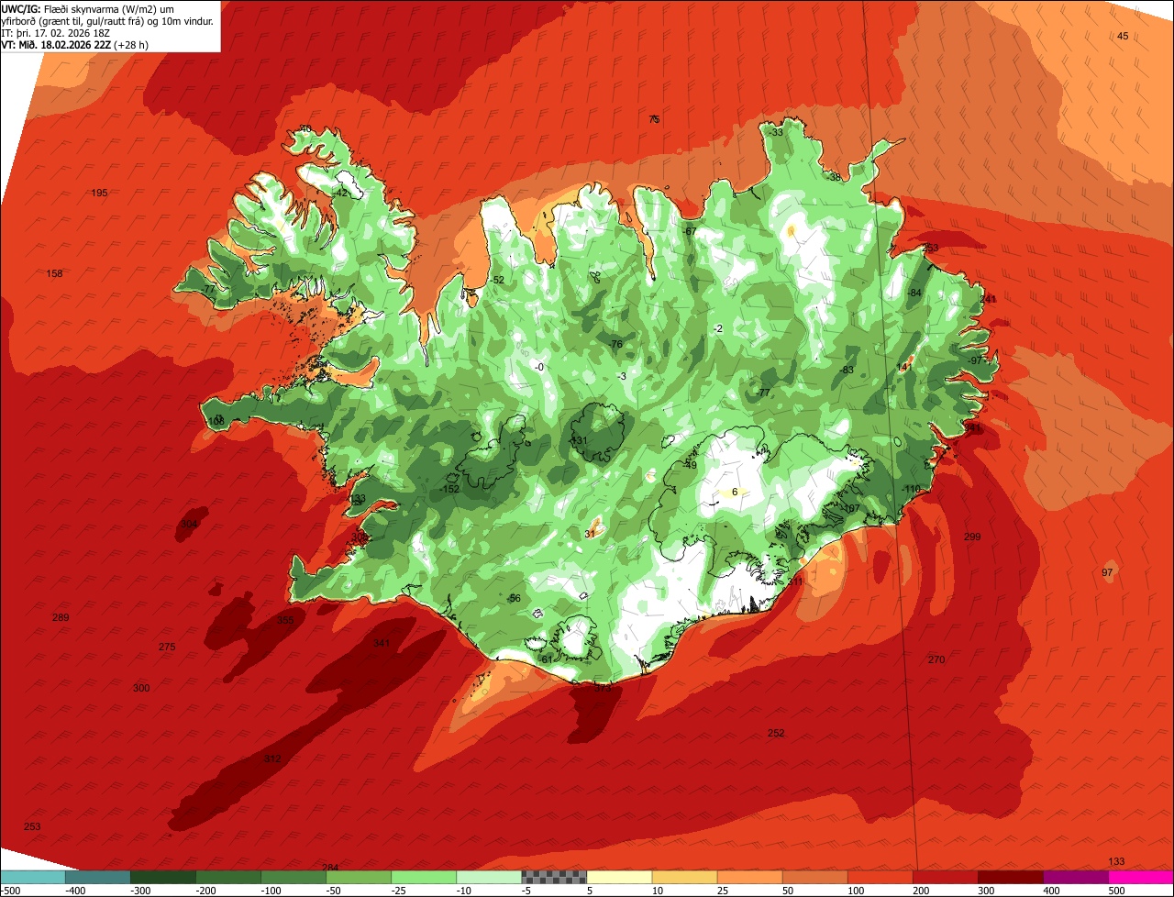Select the map value -83
This screenshot has height=897, width=1174.
846,370
